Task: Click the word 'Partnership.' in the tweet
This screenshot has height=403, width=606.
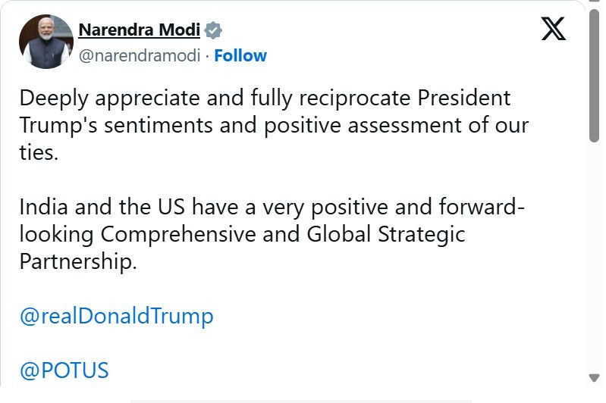Action: [78, 261]
